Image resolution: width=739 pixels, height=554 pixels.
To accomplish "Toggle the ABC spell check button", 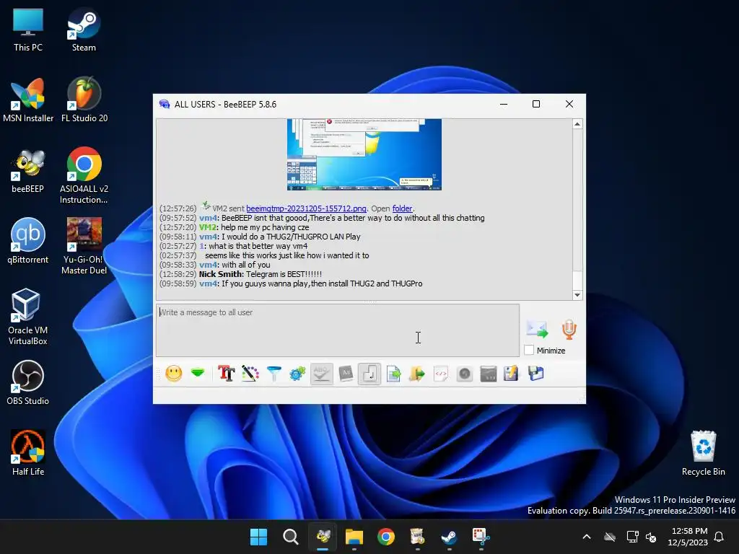I will [x=322, y=374].
